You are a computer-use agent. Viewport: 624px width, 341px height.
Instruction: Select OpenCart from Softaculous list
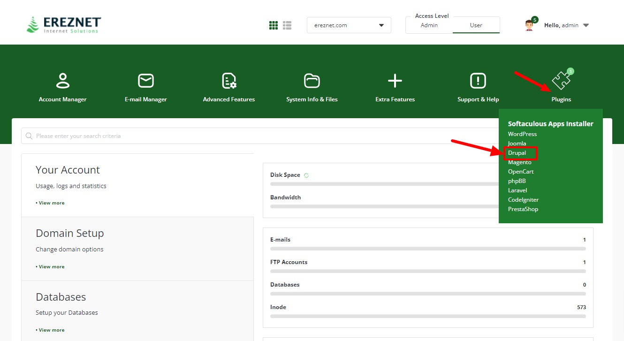(521, 172)
